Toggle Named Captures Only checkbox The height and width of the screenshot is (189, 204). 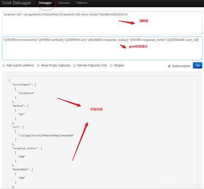pyautogui.click(x=74, y=65)
